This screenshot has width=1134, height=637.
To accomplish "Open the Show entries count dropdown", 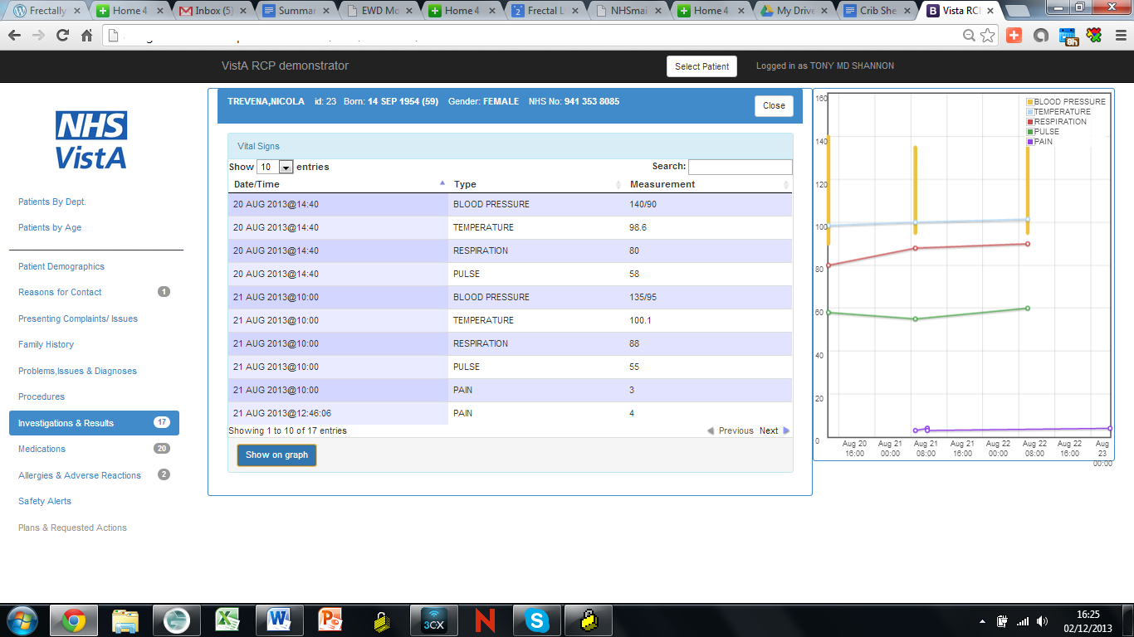I will coord(275,167).
